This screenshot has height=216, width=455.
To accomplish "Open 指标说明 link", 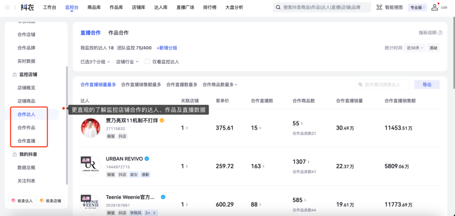I will point(427,33).
